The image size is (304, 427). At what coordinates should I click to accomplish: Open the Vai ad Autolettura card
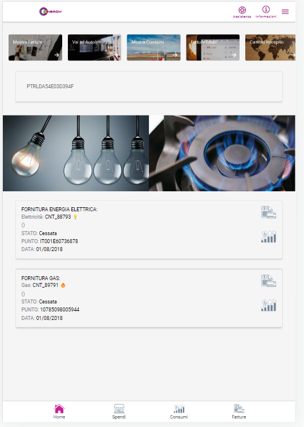coord(95,47)
